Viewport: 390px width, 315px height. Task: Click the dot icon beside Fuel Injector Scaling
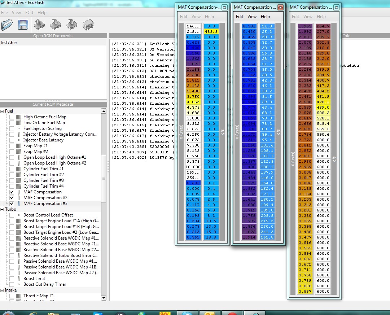[x=19, y=128]
